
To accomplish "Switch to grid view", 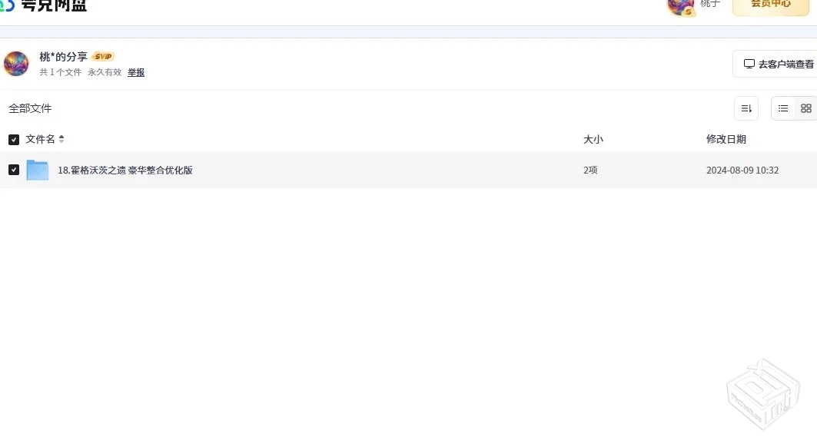I will (x=805, y=108).
